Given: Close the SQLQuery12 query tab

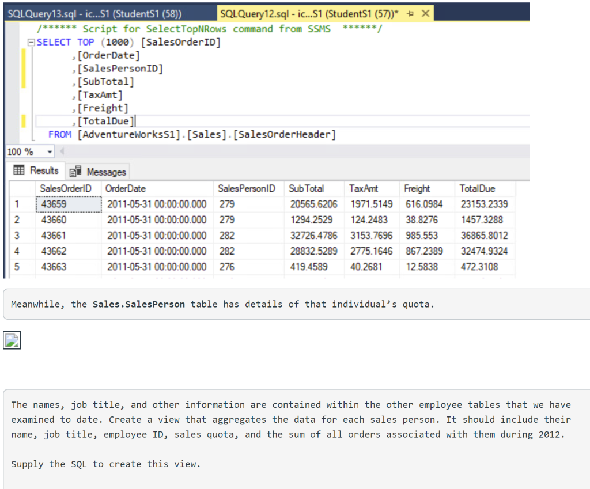Looking at the screenshot, I should [x=425, y=13].
